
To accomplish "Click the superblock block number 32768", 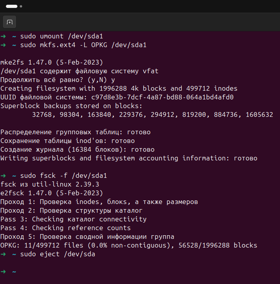I will (44, 114).
